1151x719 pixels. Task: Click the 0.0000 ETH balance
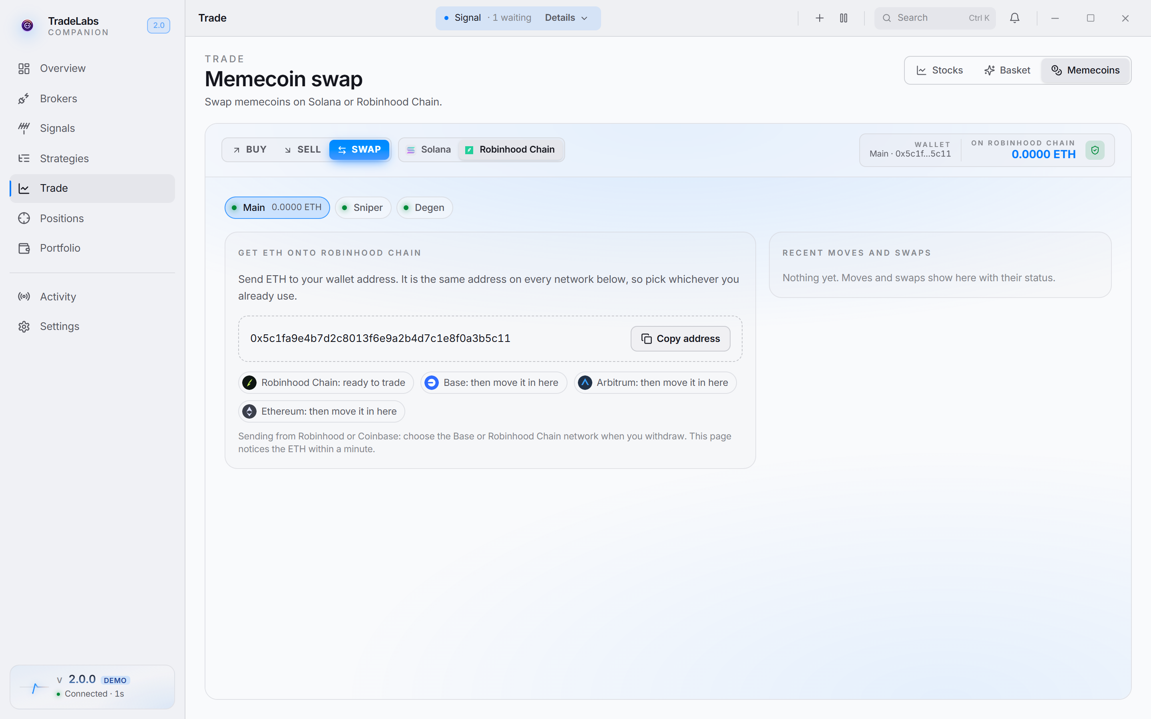tap(1043, 154)
